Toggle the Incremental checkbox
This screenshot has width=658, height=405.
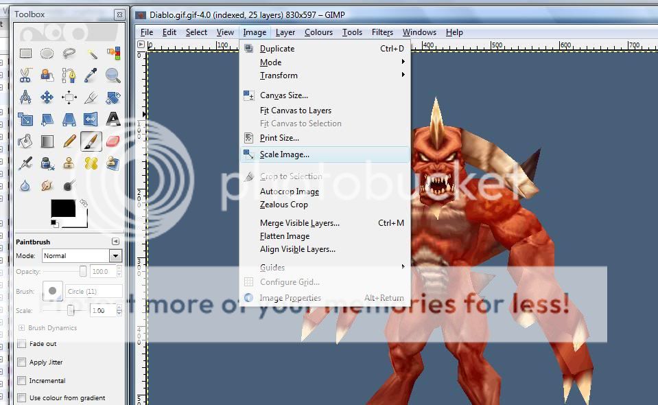pyautogui.click(x=22, y=381)
